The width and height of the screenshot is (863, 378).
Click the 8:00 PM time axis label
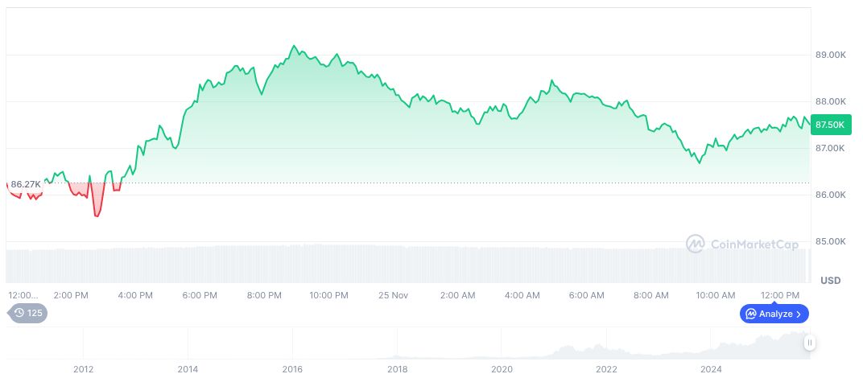coord(265,295)
